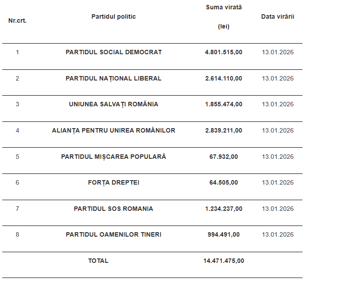339x282 pixels.
Task: Click row number 7 cell
Action: pos(17,209)
